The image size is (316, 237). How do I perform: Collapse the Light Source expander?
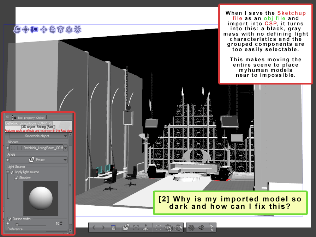(x=7, y=172)
